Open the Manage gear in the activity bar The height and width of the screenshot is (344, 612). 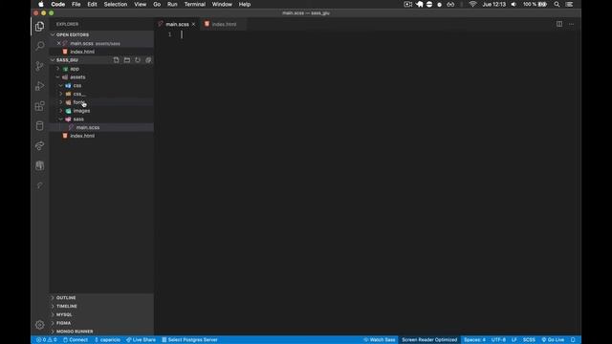coord(39,325)
